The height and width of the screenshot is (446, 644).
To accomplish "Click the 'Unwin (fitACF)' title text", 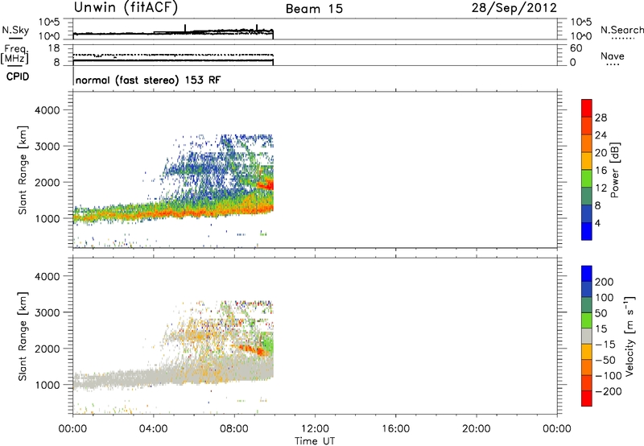I will coord(126,8).
